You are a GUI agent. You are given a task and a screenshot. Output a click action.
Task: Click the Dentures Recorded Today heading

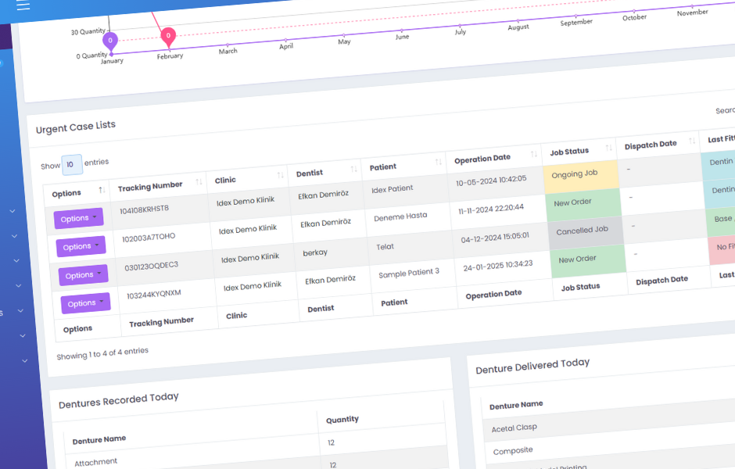tap(119, 400)
